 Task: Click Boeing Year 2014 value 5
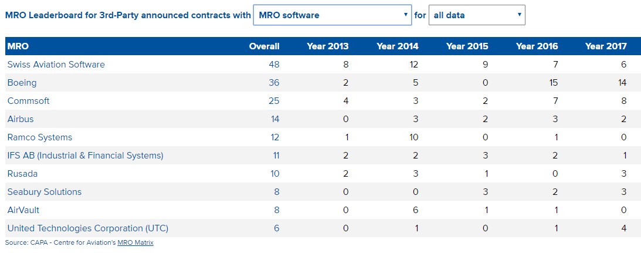416,83
